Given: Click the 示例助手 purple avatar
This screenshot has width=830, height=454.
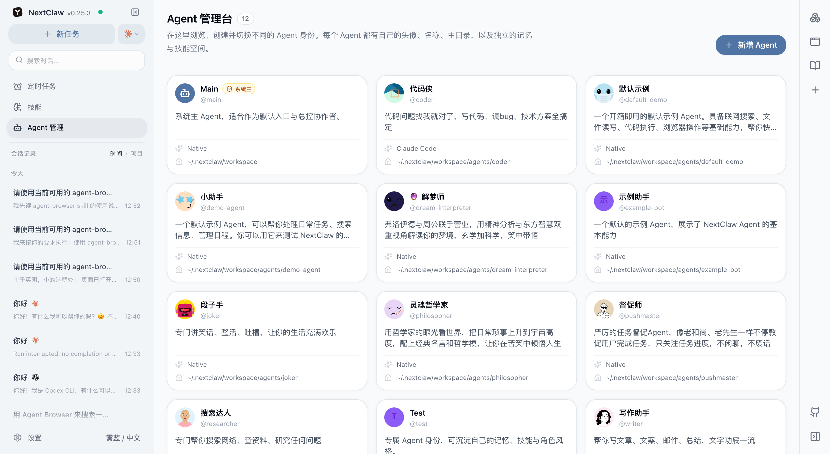Looking at the screenshot, I should [x=604, y=201].
